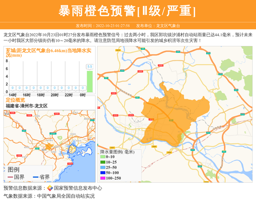Select the 10~25 dark green legend swatch
Screen dimensions: 256x201
click(102, 162)
